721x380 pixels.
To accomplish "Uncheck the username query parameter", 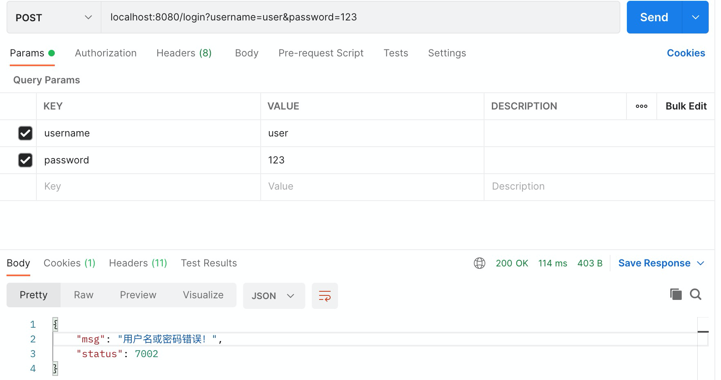I will click(25, 133).
